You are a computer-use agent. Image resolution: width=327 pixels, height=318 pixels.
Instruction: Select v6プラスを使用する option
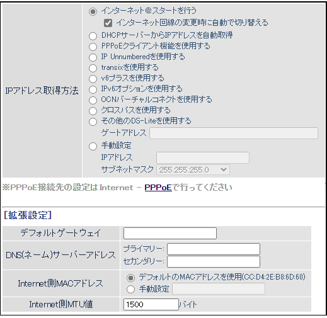(93, 79)
